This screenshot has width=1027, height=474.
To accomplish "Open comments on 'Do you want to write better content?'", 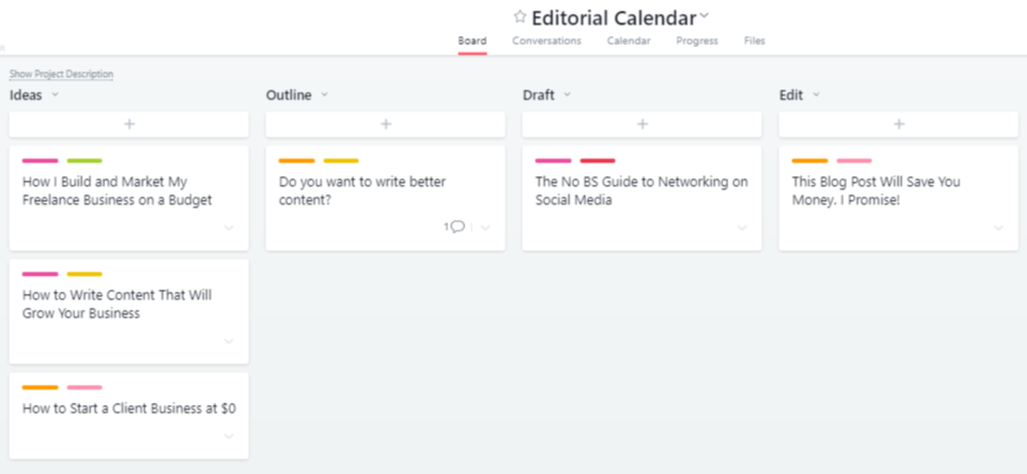I will coord(456,227).
